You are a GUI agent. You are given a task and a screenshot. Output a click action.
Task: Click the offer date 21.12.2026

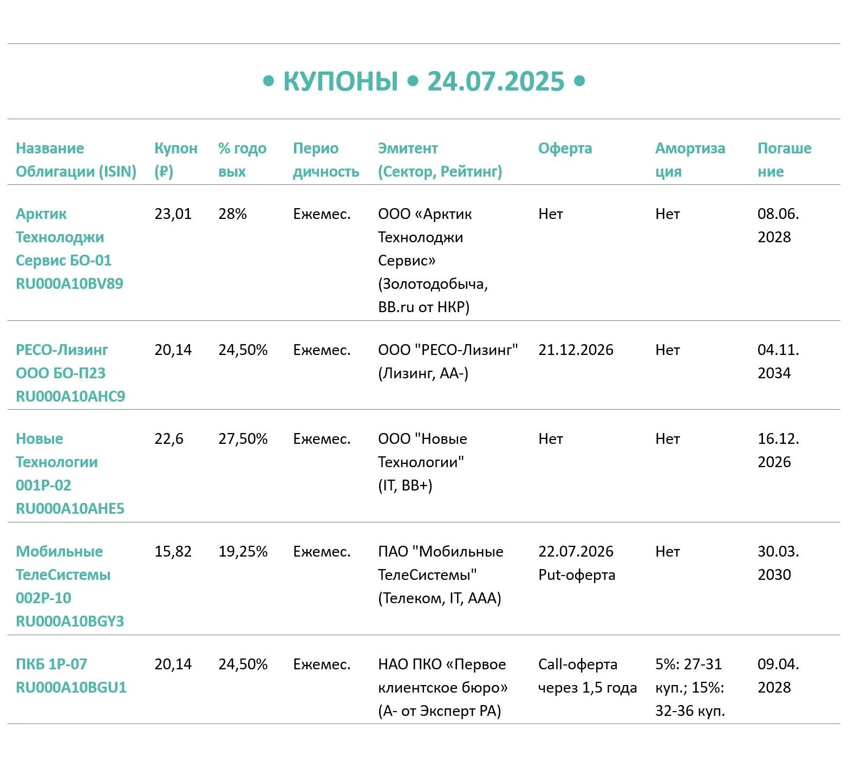[x=576, y=350]
